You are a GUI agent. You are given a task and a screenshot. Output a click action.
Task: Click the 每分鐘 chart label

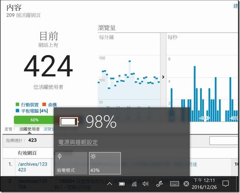(x=106, y=37)
